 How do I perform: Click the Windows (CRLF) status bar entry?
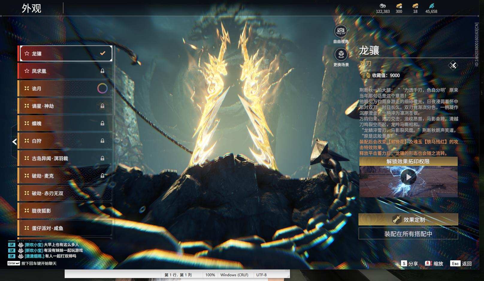pyautogui.click(x=234, y=275)
